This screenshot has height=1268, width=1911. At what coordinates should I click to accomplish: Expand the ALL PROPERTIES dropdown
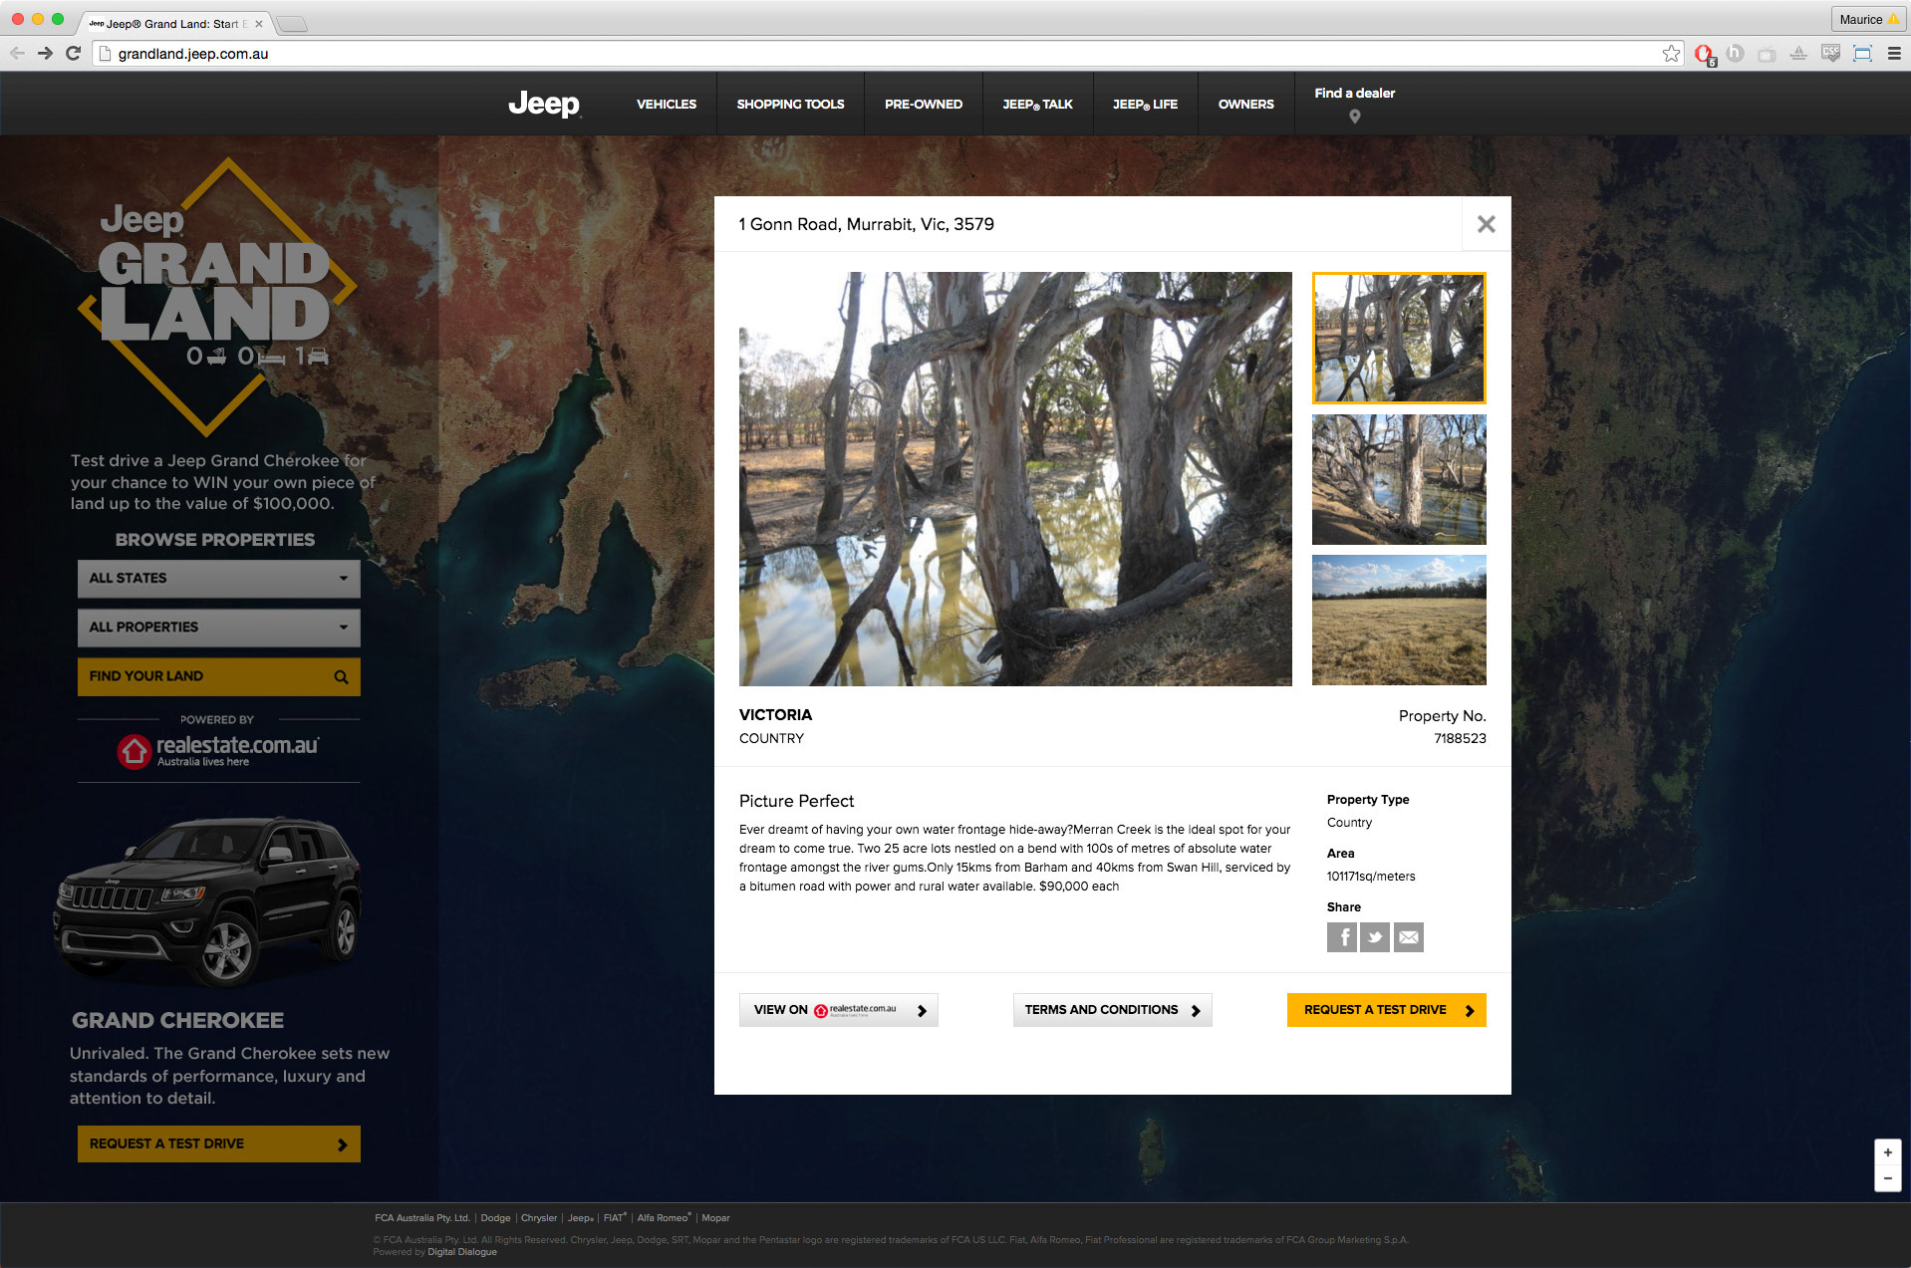[218, 628]
